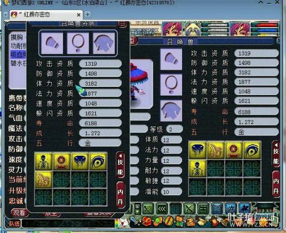Select yellow striped skill in right 召唤兽 panel
The height and width of the screenshot is (233, 286).
pos(216,150)
